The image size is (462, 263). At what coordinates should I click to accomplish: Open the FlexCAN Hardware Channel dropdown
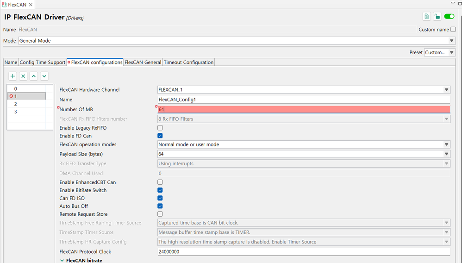tap(446, 90)
